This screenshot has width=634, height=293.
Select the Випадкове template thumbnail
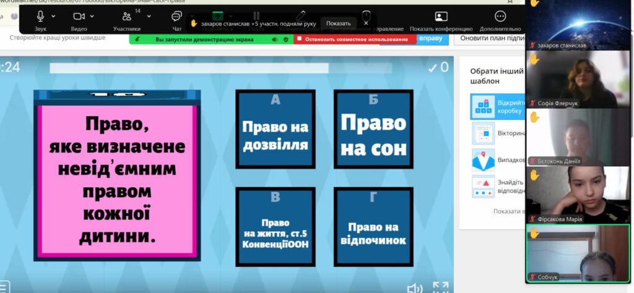483,160
